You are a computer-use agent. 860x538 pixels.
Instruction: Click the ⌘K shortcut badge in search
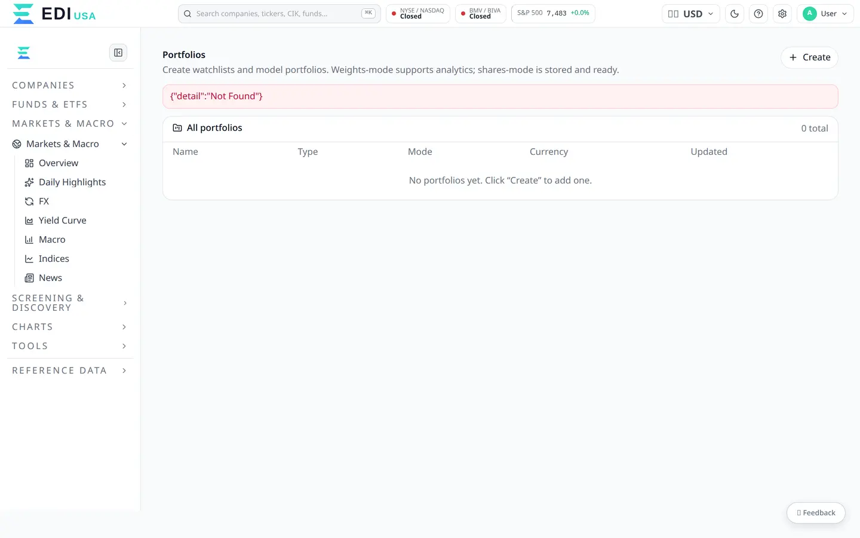(368, 13)
